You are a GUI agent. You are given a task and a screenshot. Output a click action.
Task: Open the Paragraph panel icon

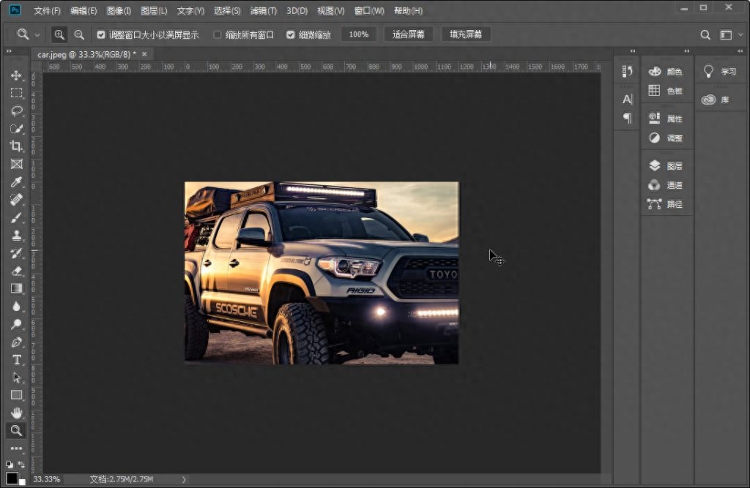tap(627, 118)
